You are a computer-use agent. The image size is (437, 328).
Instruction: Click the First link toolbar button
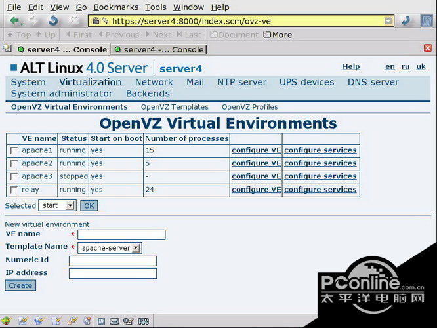point(78,35)
